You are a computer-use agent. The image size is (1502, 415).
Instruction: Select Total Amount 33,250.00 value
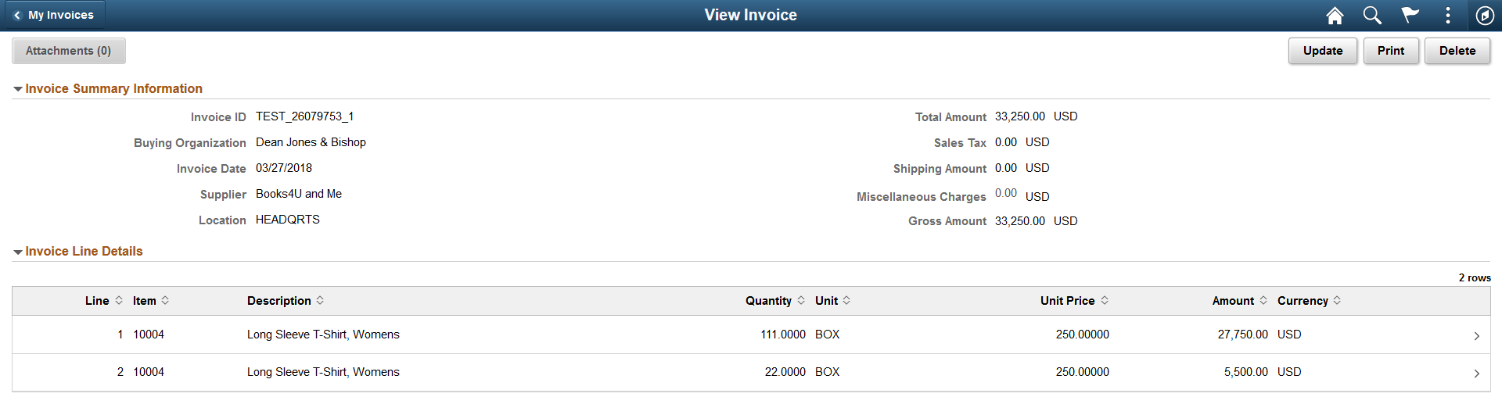coord(1020,116)
